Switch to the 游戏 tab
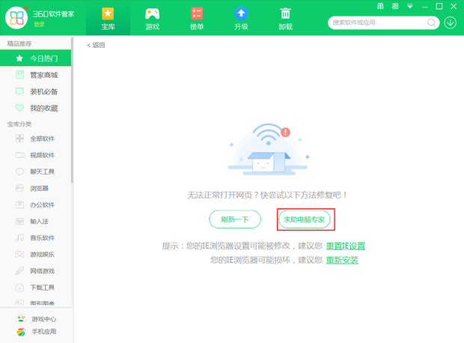This screenshot has height=343, width=464. (x=152, y=18)
